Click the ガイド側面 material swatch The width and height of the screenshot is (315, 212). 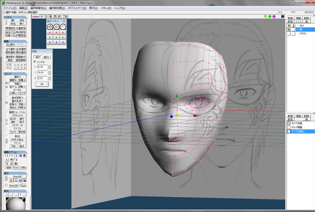[x=289, y=127]
